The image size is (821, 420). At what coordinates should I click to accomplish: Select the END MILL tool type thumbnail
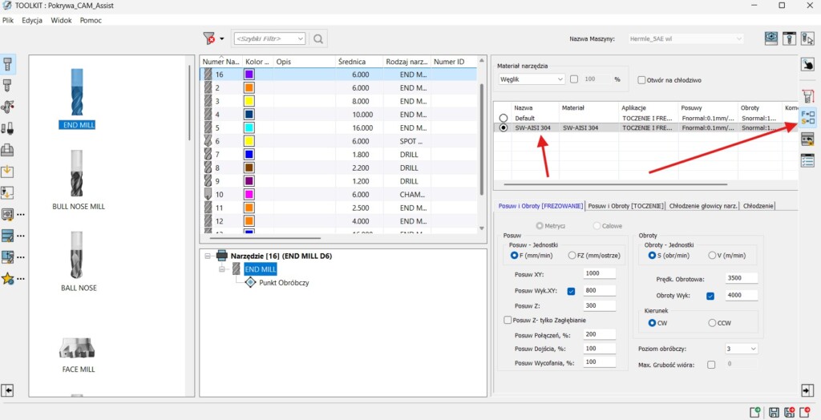(x=78, y=98)
